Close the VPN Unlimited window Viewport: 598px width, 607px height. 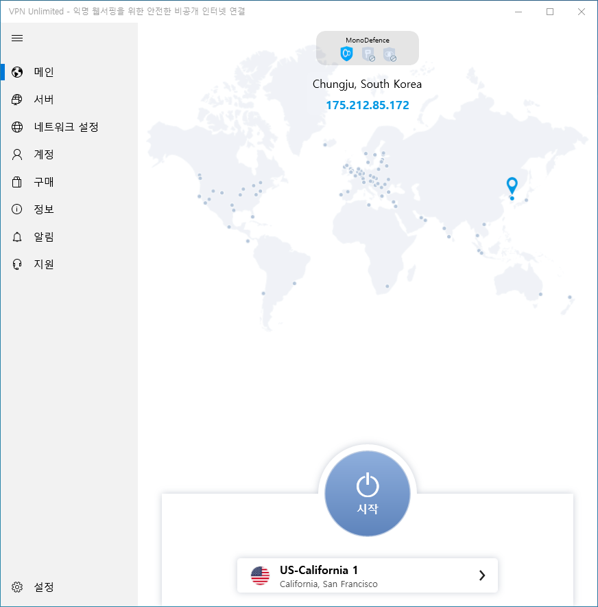click(581, 12)
